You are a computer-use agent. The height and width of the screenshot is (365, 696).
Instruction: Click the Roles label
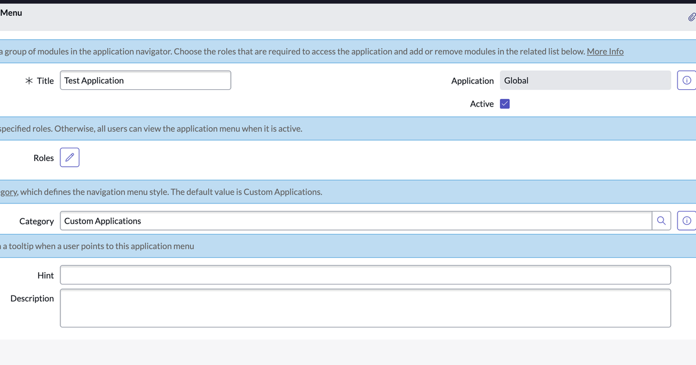[x=43, y=158]
